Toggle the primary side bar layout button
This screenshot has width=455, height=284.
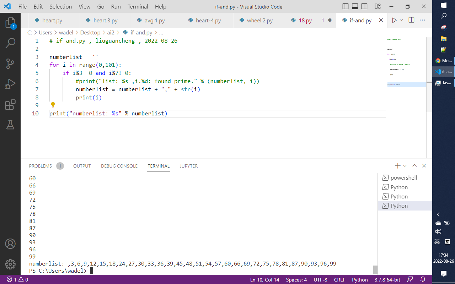(346, 6)
